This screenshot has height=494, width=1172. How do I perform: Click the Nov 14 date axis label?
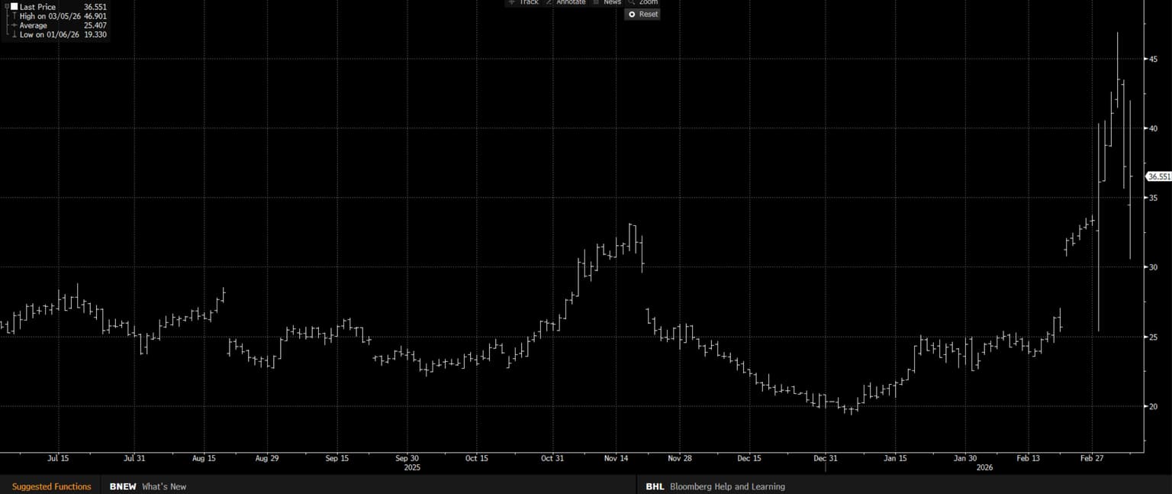coord(617,459)
